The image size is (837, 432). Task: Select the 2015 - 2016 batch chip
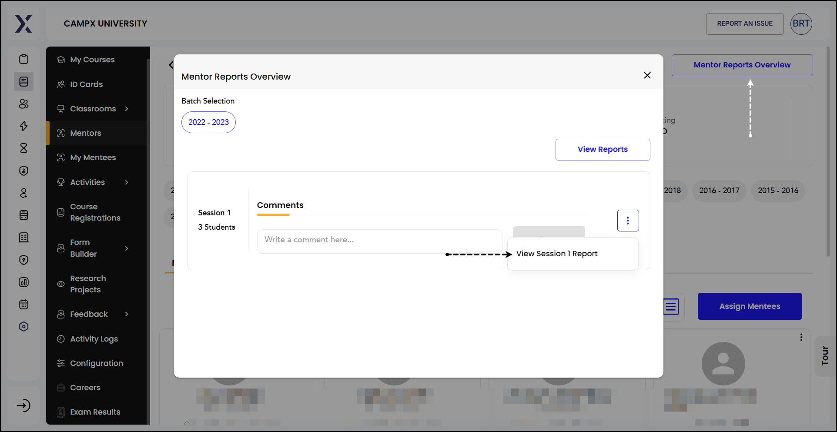[778, 191]
